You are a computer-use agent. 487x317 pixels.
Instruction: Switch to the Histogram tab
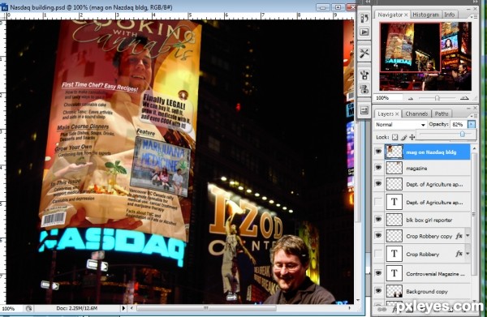(426, 15)
